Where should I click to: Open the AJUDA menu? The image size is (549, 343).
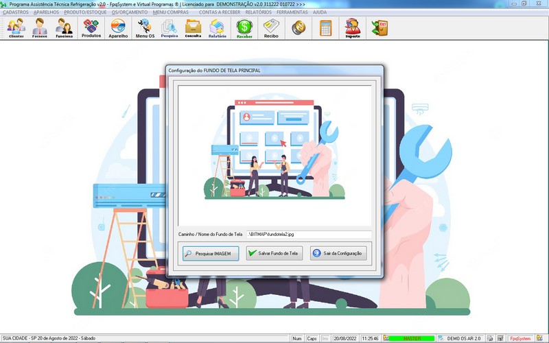pyautogui.click(x=320, y=12)
